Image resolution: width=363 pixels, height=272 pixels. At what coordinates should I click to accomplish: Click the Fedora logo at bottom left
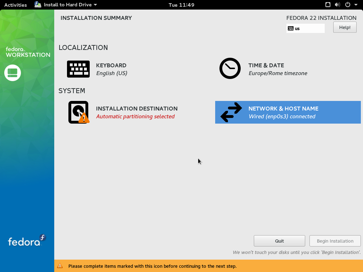click(27, 241)
